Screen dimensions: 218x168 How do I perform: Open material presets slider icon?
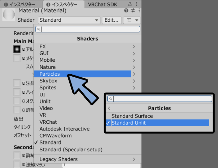pos(133,11)
